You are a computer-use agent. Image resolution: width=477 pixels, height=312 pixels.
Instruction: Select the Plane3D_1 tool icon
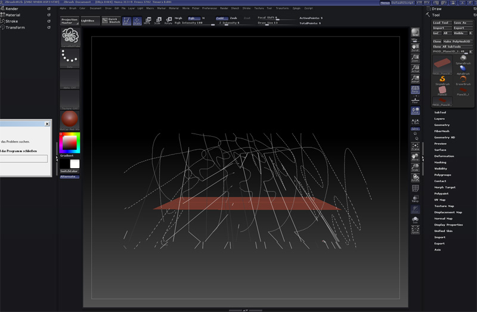463,91
